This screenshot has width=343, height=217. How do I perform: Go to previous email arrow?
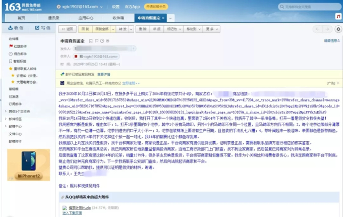[x=316, y=29]
